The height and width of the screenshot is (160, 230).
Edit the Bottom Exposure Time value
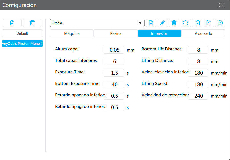114,84
